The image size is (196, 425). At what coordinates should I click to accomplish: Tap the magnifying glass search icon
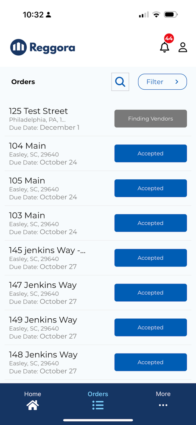click(x=120, y=82)
